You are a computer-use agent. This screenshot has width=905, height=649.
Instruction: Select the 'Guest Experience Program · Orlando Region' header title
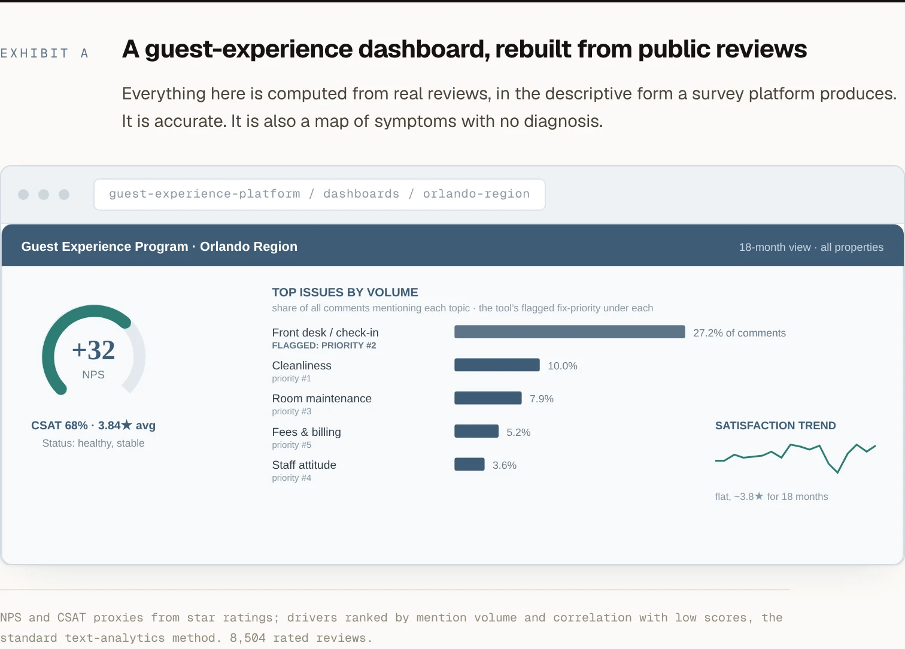pos(159,247)
